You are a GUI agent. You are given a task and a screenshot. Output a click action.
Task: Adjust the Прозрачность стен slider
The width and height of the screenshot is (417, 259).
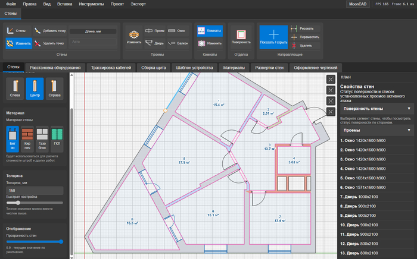click(x=61, y=242)
